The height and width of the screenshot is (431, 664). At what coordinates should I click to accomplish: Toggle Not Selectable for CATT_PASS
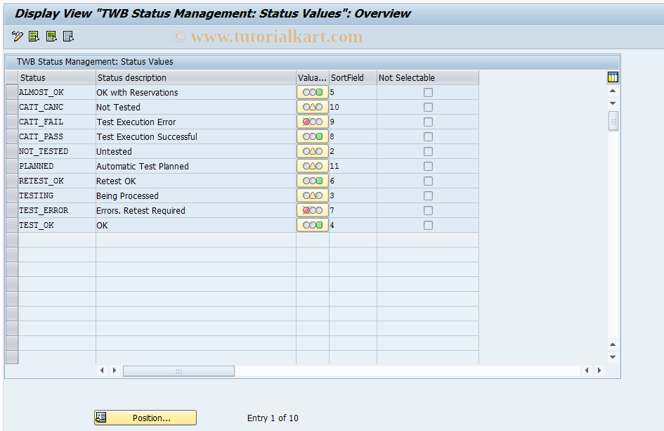(428, 136)
